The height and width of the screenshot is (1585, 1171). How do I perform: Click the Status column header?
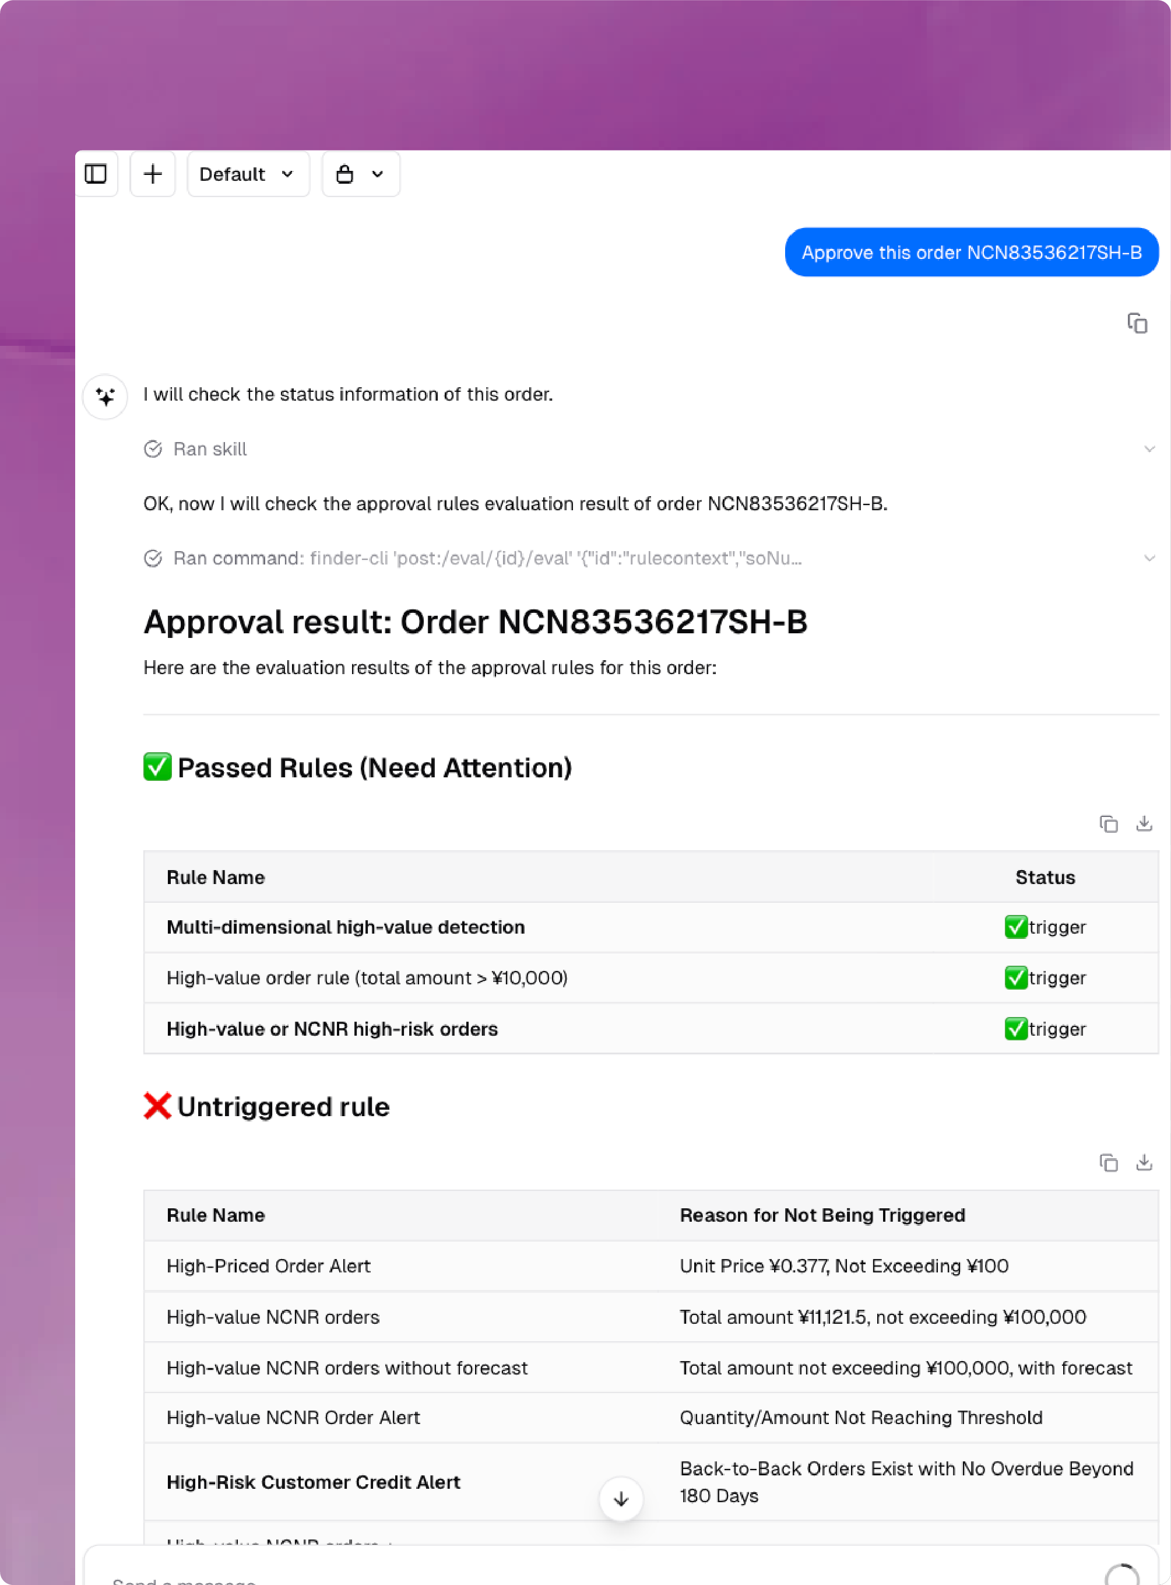click(x=1045, y=877)
